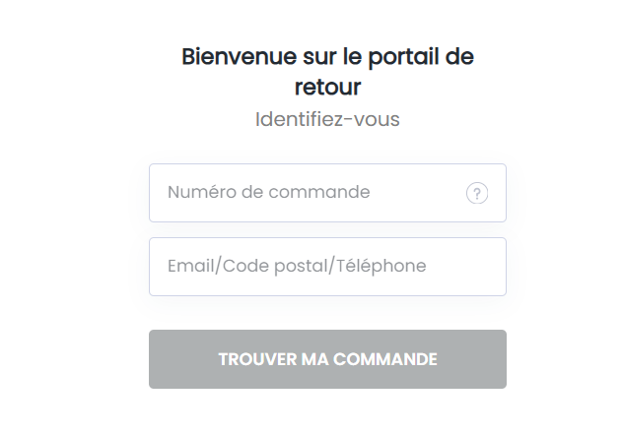Click the Bienvenue sur le portail heading
Image resolution: width=623 pixels, height=435 pixels.
tap(327, 56)
